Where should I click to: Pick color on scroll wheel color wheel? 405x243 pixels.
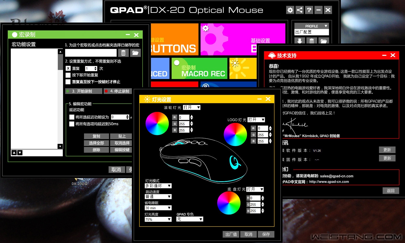pos(157,123)
